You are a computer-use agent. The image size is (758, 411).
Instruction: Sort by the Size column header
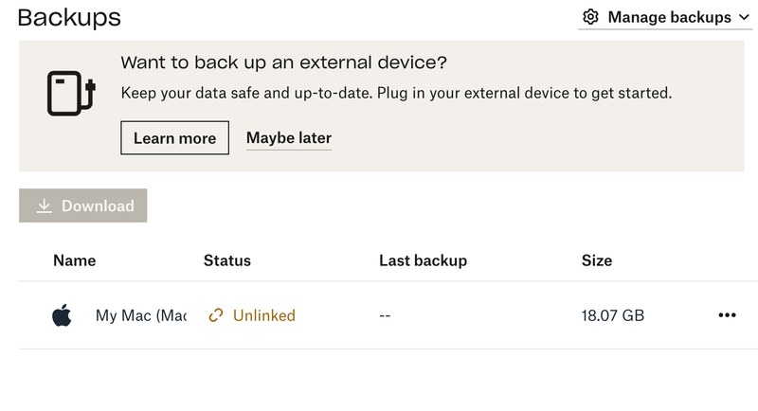pos(597,260)
